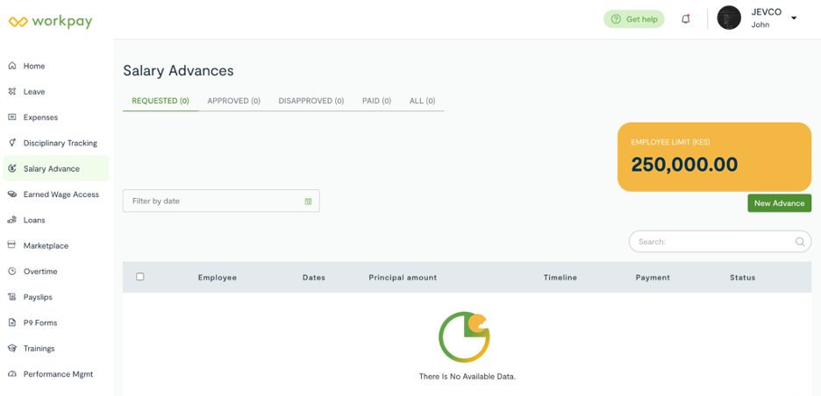The height and width of the screenshot is (396, 821).
Task: Switch to the REQUESTED (0) tab
Action: point(161,101)
